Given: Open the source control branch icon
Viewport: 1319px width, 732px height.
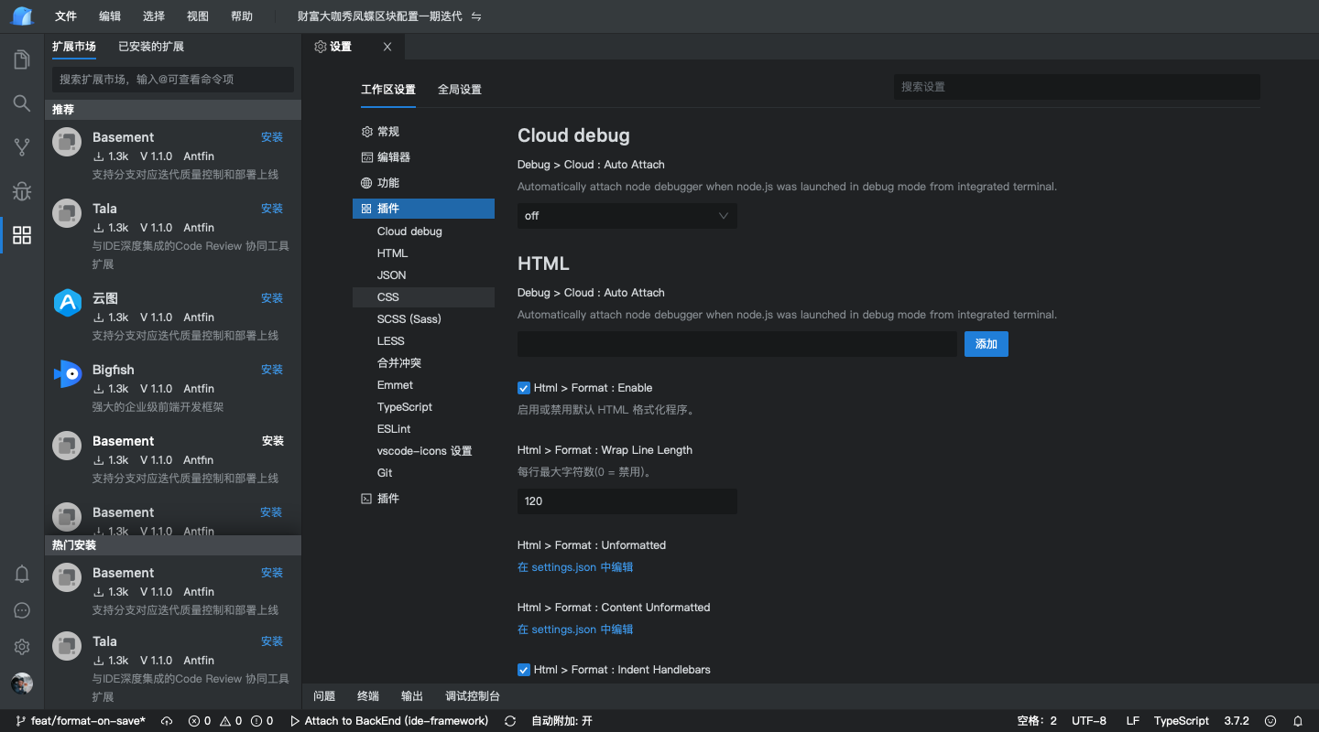Looking at the screenshot, I should (x=22, y=146).
